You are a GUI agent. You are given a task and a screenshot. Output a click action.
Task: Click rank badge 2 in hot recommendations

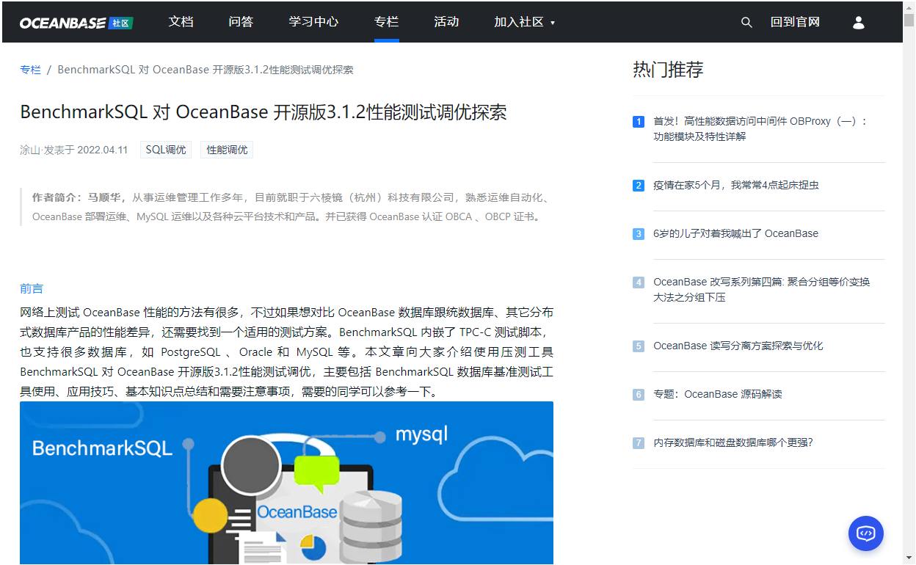tap(639, 186)
